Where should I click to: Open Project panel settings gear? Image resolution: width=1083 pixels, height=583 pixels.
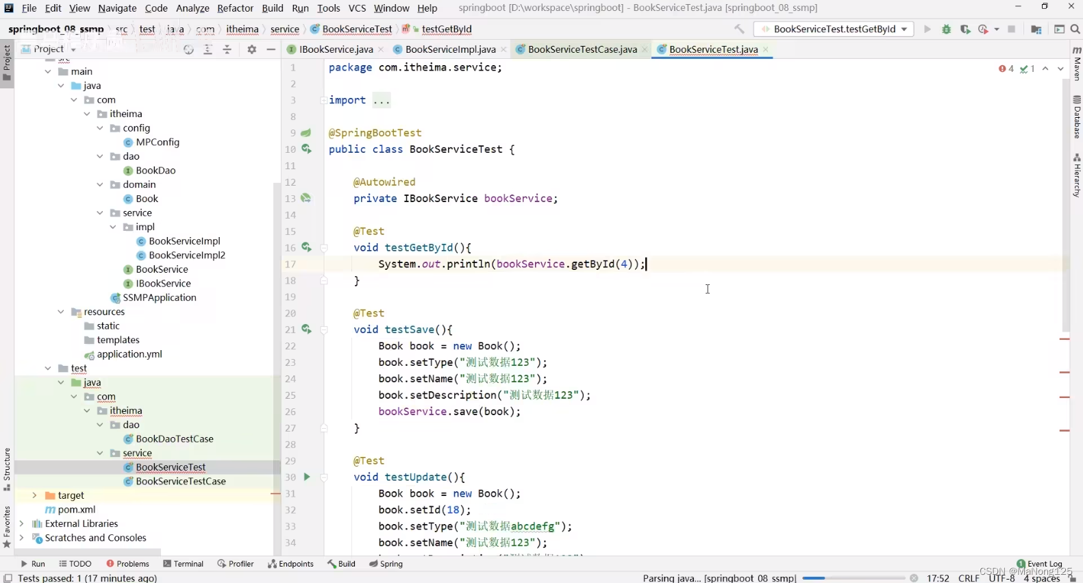tap(251, 49)
